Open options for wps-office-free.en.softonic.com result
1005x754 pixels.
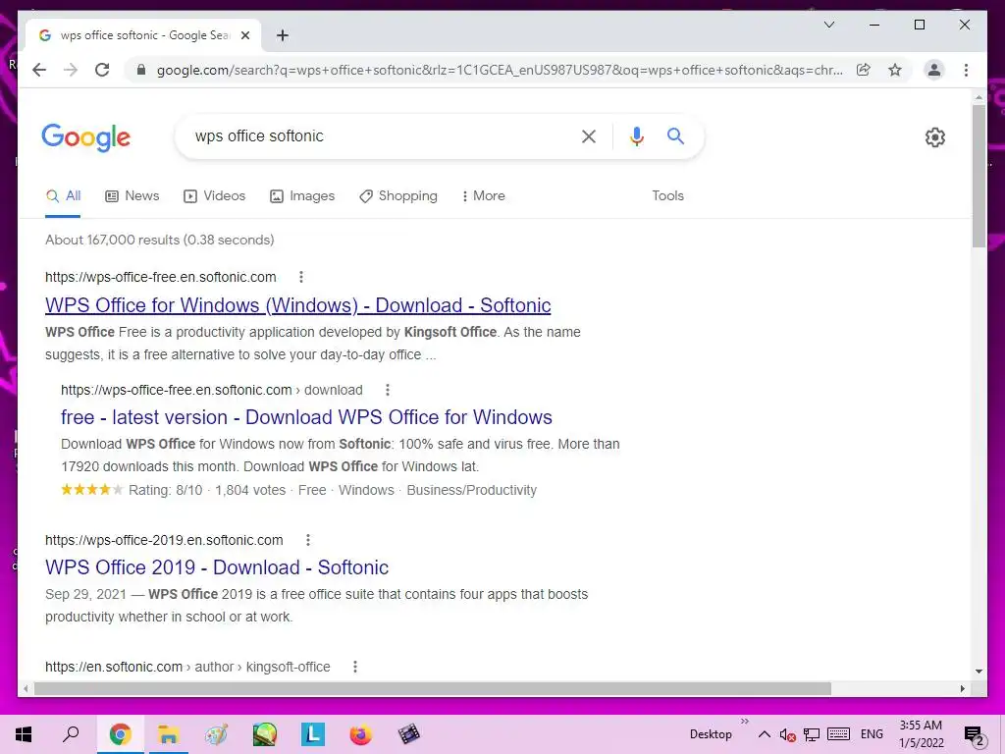coord(301,277)
